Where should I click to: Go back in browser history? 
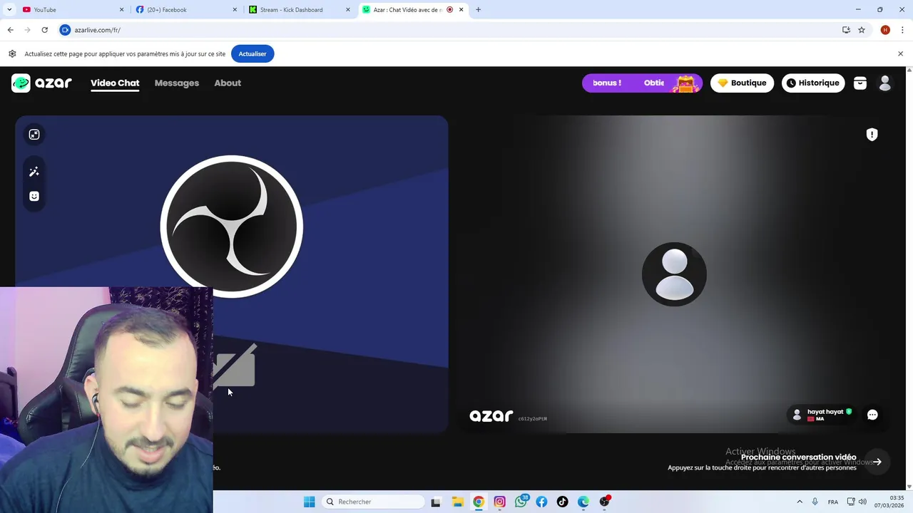pos(10,30)
